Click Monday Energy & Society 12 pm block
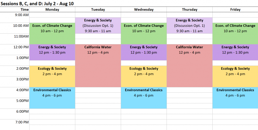 (x=52, y=52)
